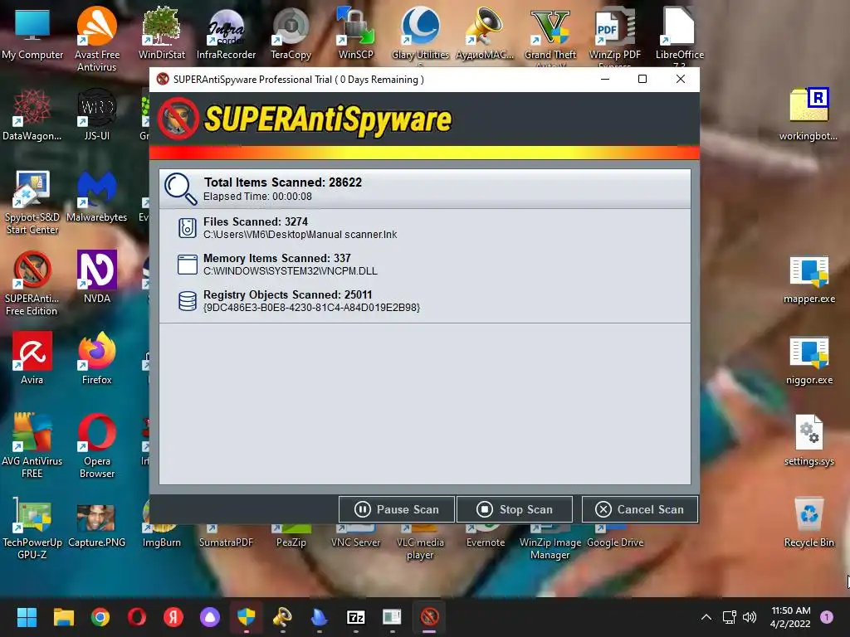Click the disk icon next to Files Scanned
Viewport: 850px width, 637px height.
(x=188, y=228)
